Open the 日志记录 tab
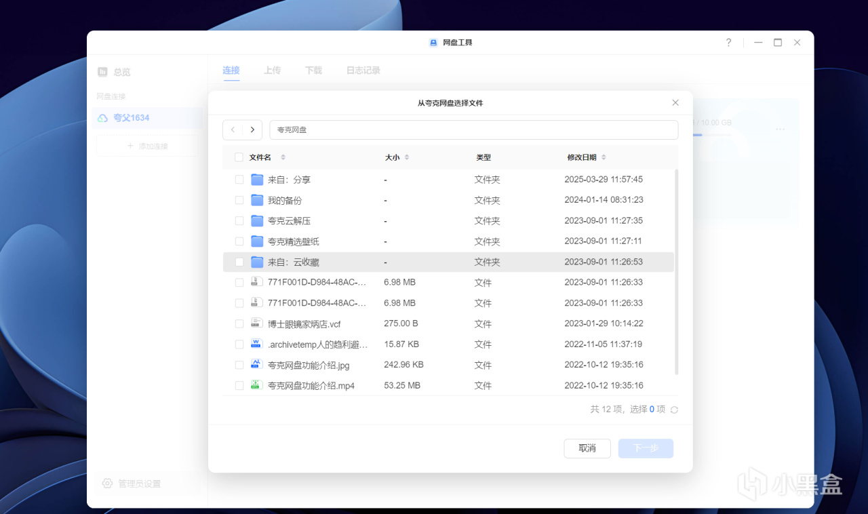The height and width of the screenshot is (514, 868). (363, 71)
